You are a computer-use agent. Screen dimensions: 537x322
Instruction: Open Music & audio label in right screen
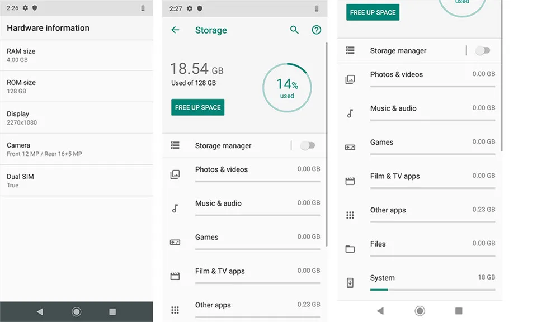pos(393,108)
